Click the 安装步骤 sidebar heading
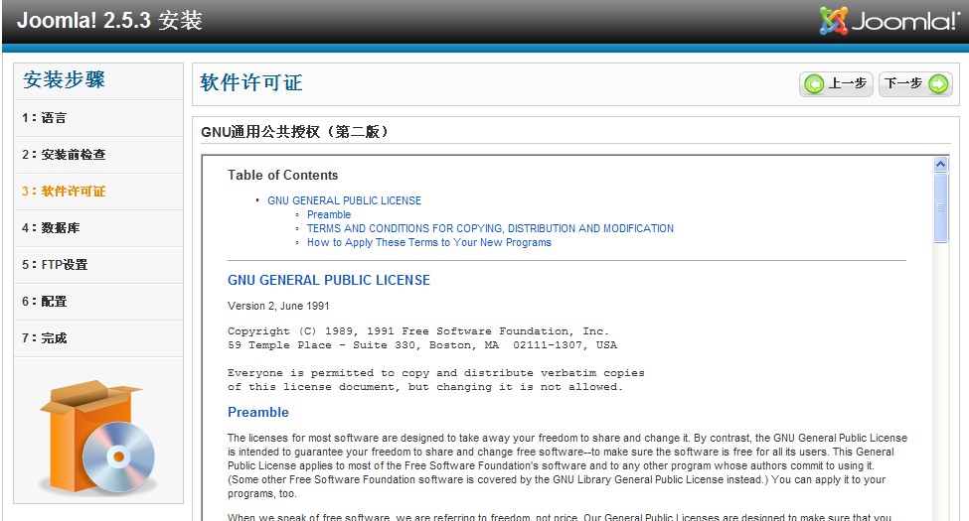 [64, 79]
